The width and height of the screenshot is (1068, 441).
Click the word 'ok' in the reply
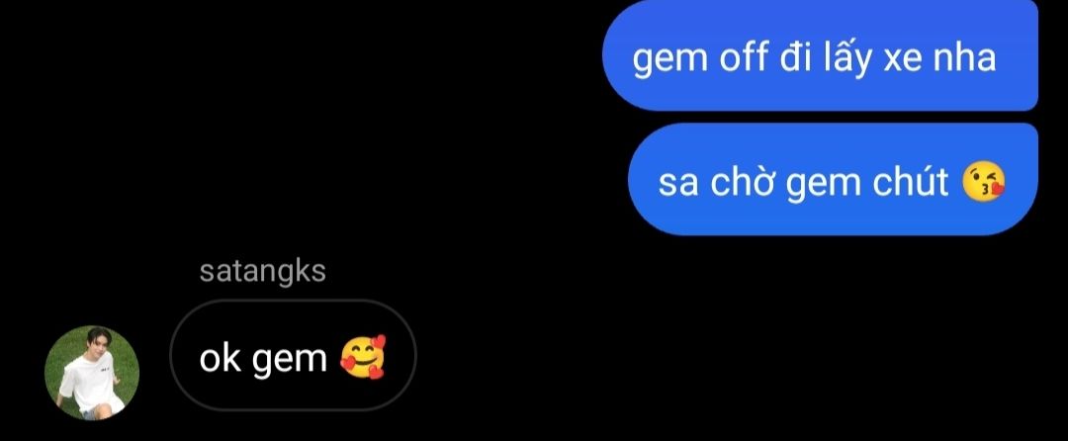[x=221, y=358]
